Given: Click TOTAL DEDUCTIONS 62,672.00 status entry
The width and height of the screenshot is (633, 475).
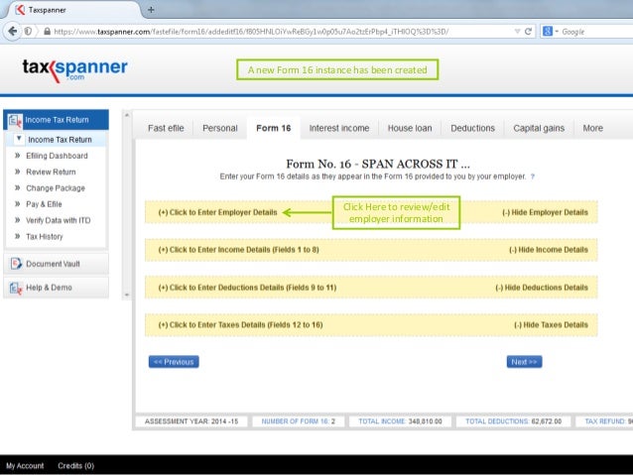Looking at the screenshot, I should [514, 421].
